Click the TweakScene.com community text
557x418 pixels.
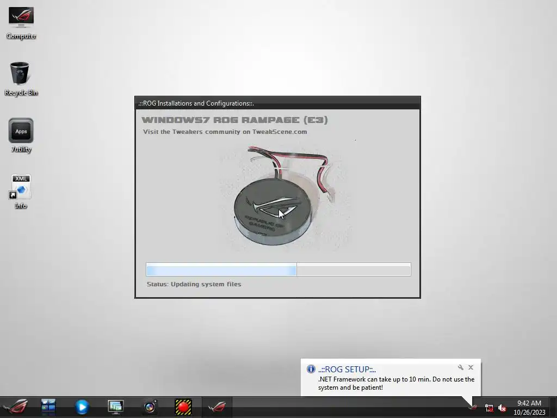[x=225, y=132]
